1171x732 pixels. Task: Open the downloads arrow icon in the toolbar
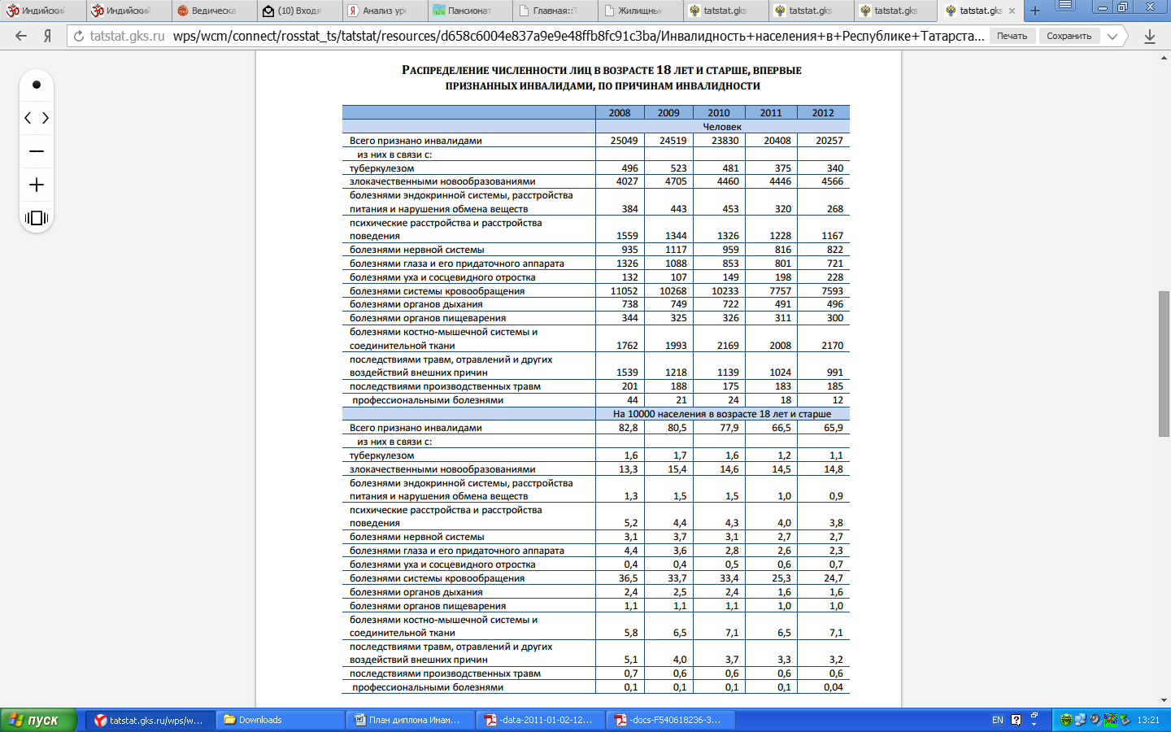tap(1149, 36)
